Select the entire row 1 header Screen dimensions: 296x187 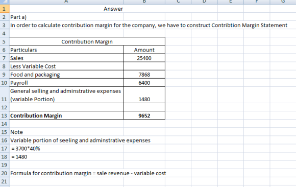pyautogui.click(x=5, y=9)
